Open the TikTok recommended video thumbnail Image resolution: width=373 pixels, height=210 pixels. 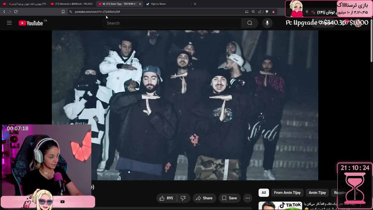click(280, 206)
